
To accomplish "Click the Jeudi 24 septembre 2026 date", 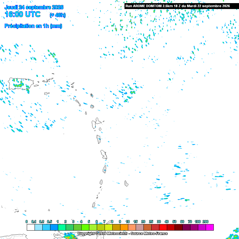I will pyautogui.click(x=34, y=7).
